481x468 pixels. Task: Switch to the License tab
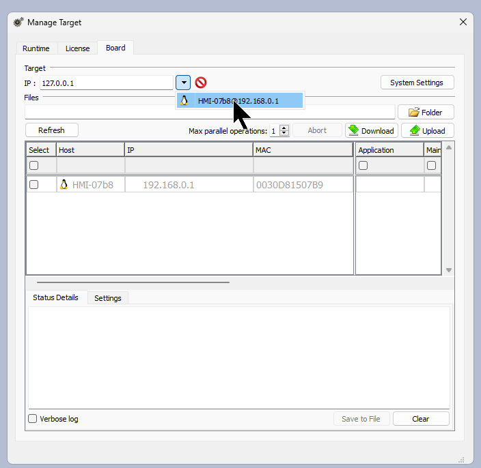tap(78, 48)
